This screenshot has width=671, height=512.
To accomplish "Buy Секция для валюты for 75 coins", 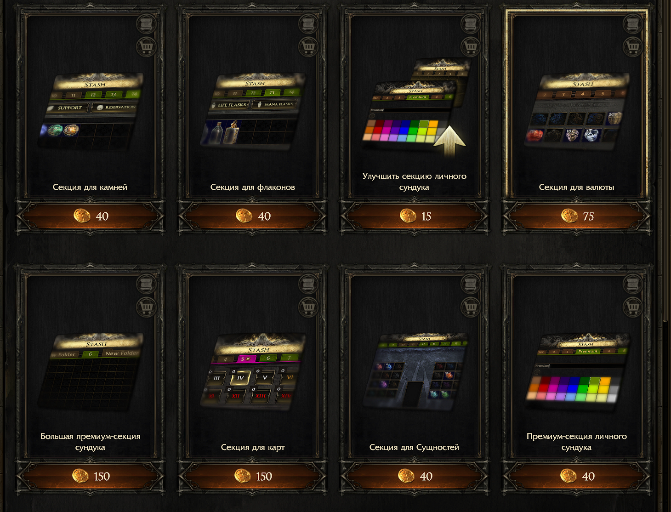I will (577, 216).
